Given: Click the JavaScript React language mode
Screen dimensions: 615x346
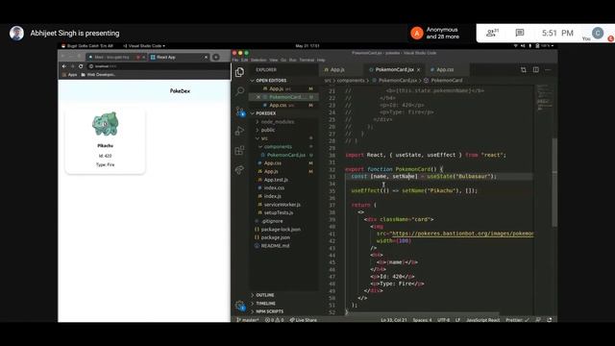Looking at the screenshot, I should [x=482, y=320].
